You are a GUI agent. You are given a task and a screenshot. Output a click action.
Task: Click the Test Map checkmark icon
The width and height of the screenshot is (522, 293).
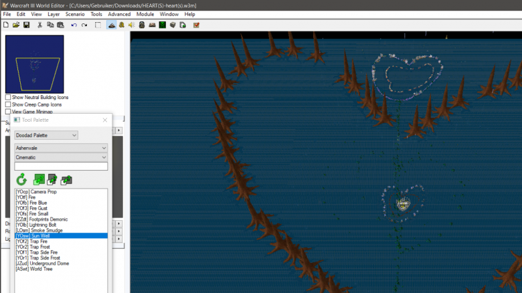[196, 25]
